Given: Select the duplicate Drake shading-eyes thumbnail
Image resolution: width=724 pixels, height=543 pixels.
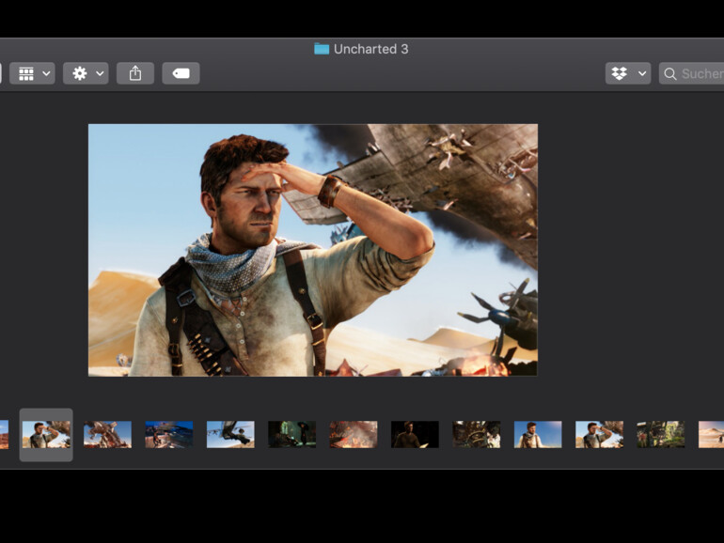Looking at the screenshot, I should (x=599, y=435).
